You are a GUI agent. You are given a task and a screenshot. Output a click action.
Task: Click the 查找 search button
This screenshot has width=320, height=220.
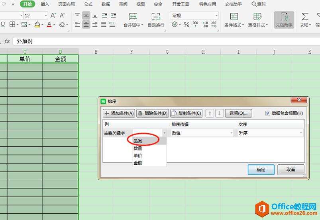(x=259, y=4)
